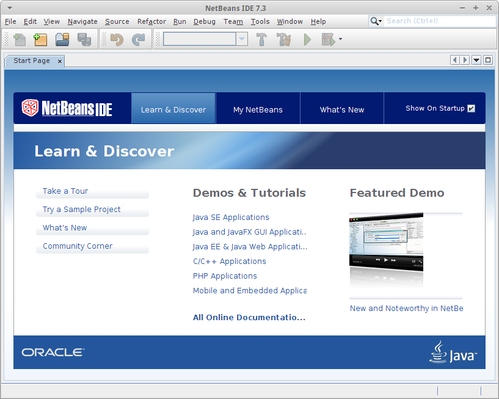Screen dimensions: 499x399
Task: Click the Community Corner link
Action: coord(78,246)
